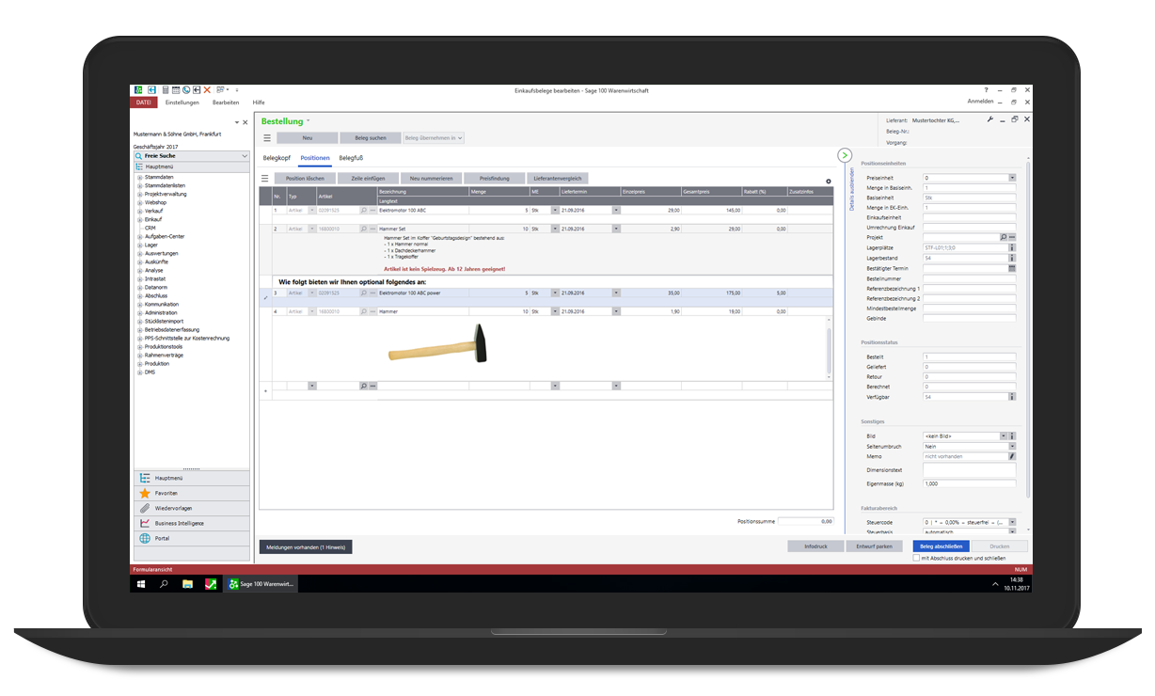
Task: Click the wrench icon in details header
Action: pos(990,119)
